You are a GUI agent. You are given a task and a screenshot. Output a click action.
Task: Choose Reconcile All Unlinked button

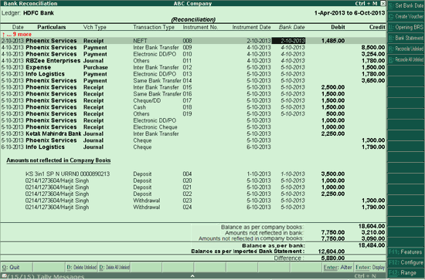coord(406,59)
